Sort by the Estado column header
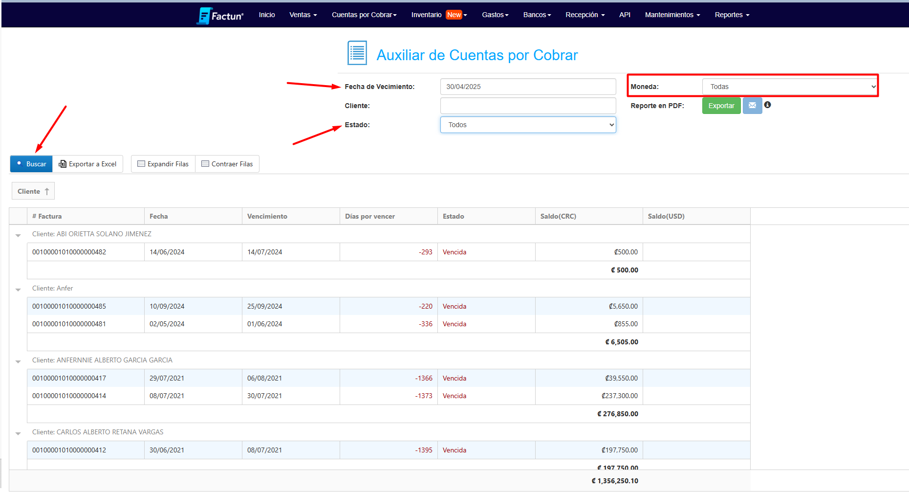Screen dimensions: 909x494 click(x=486, y=216)
